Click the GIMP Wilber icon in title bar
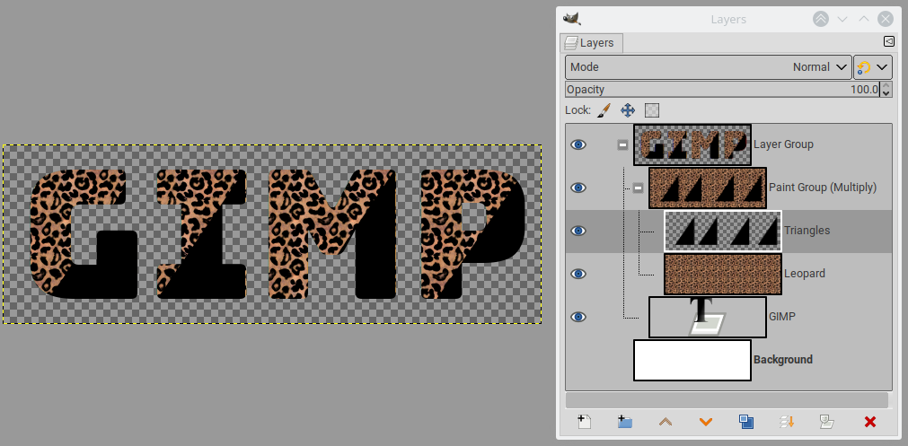The image size is (908, 446). pos(571,19)
